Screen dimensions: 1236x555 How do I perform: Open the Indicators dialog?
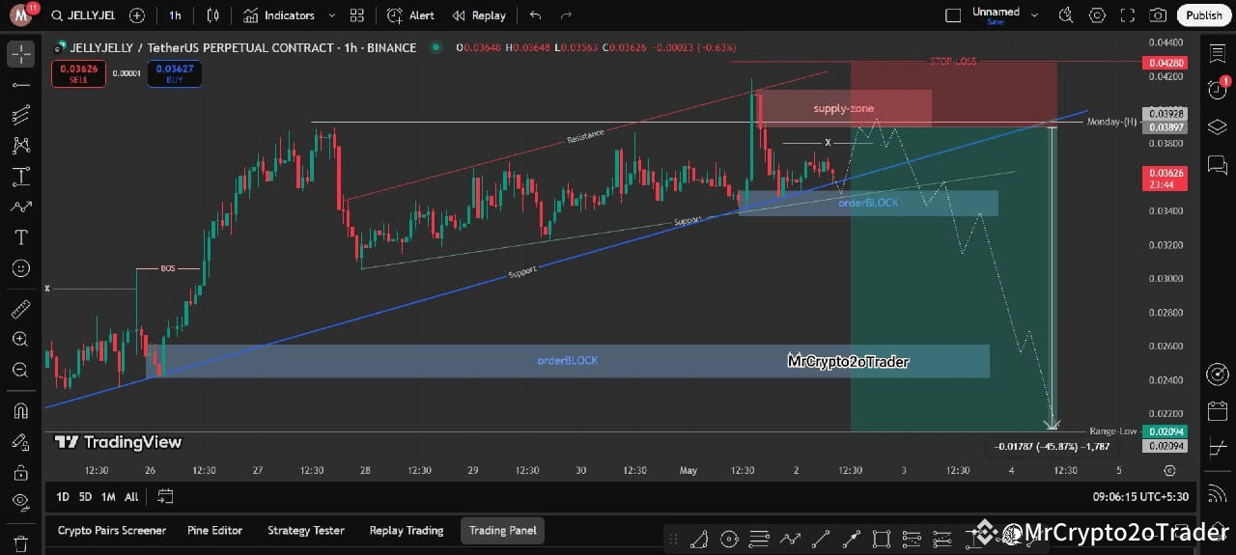pyautogui.click(x=279, y=15)
